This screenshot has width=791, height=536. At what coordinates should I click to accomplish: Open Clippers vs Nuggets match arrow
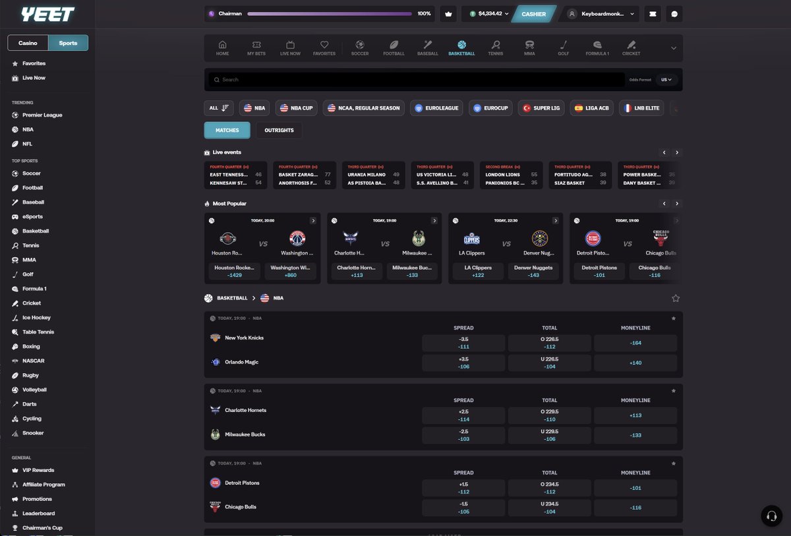(x=555, y=220)
